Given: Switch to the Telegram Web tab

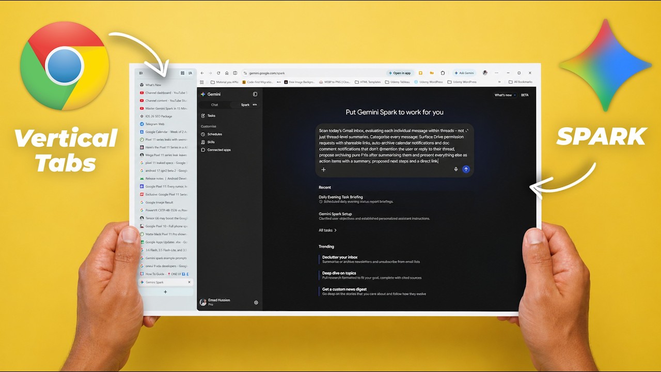Looking at the screenshot, I should click(165, 124).
